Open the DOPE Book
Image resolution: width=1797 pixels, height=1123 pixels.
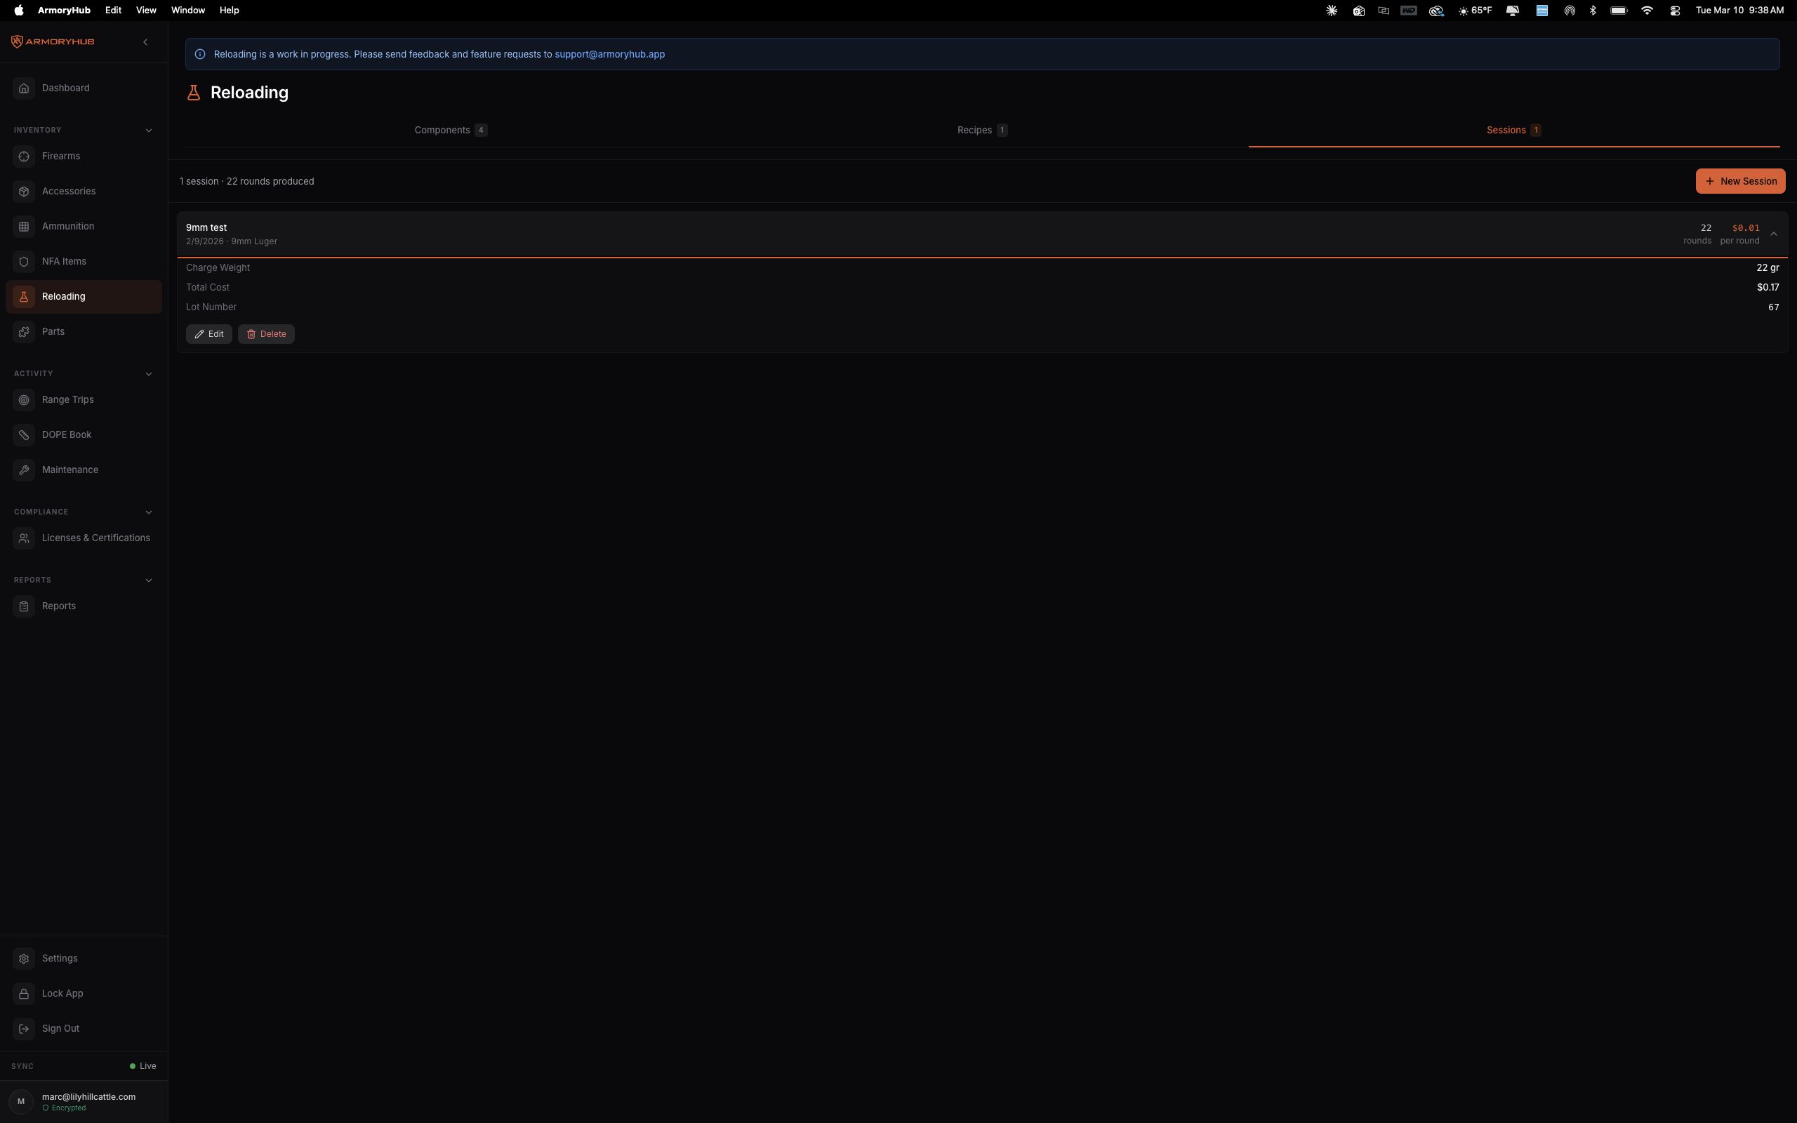coord(66,434)
